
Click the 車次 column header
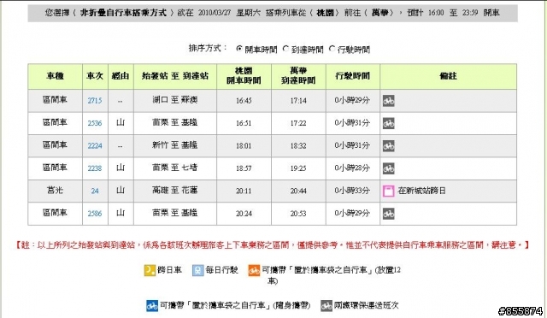pyautogui.click(x=95, y=76)
